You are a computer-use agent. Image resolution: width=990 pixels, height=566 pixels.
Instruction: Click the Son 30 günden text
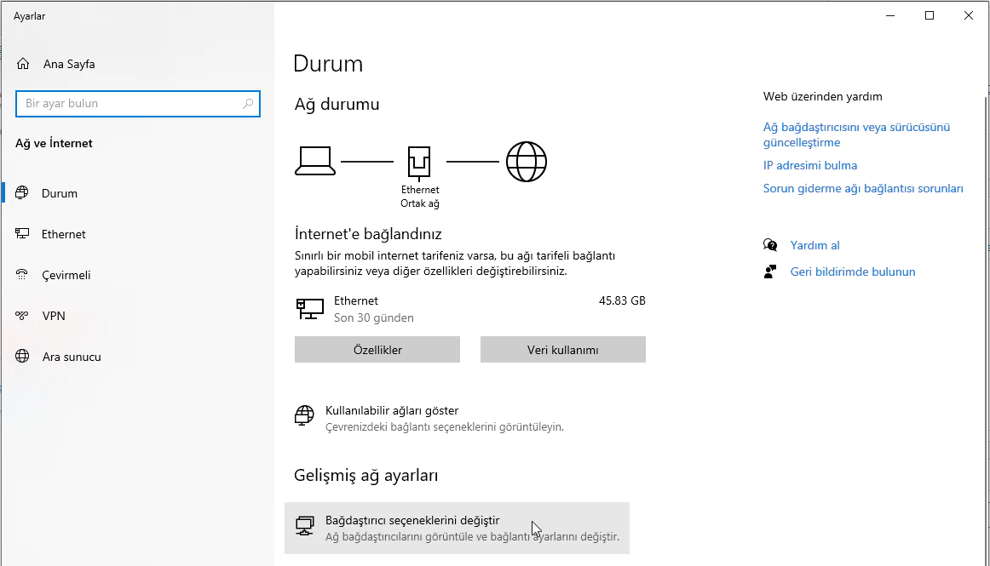374,318
